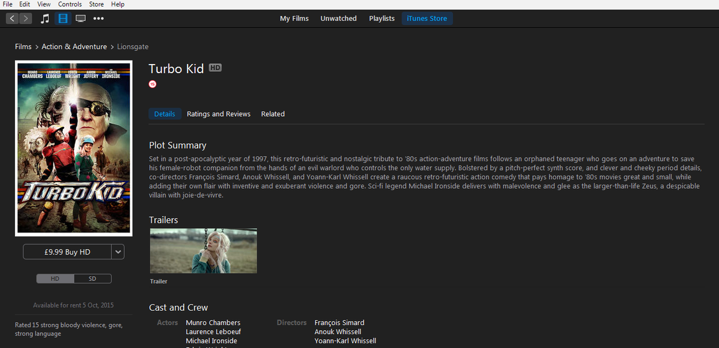Open actor Laurence Leboeuf link
This screenshot has width=719, height=348.
tap(213, 332)
